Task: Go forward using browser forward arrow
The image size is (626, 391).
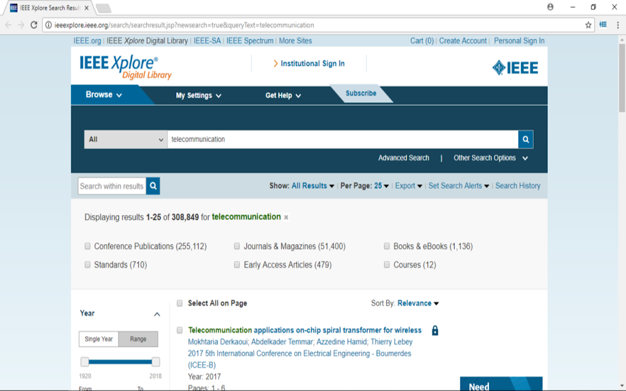Action: point(21,25)
